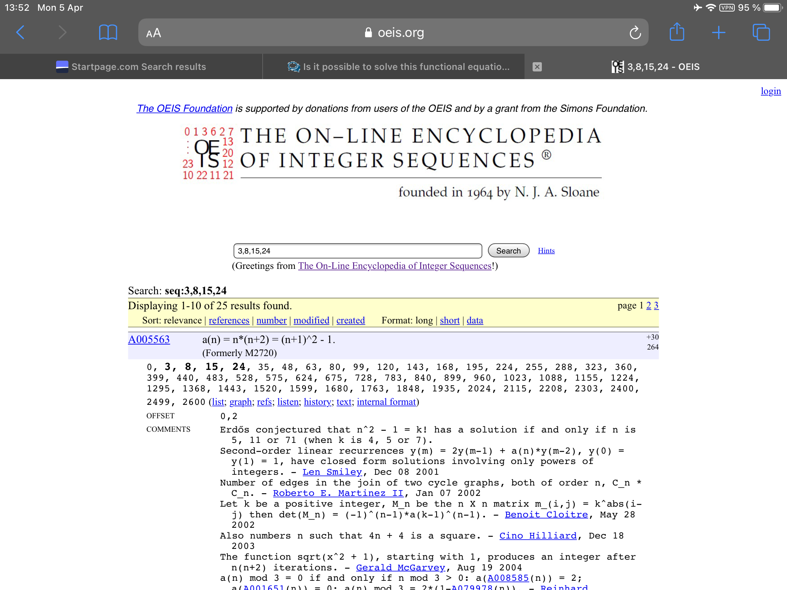Image resolution: width=787 pixels, height=590 pixels.
Task: Tap the Safari forward arrow
Action: [x=62, y=33]
